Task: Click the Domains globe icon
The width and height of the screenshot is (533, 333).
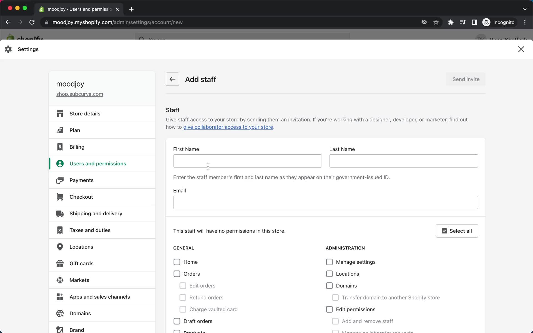Action: pos(60,313)
